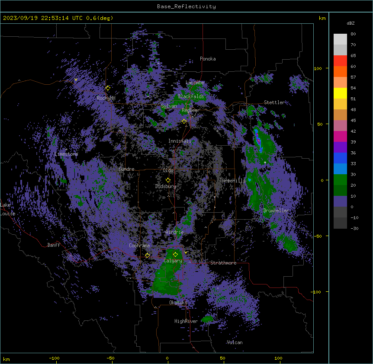Select the Banff label
Screen dimensions: 373x364
pos(54,245)
